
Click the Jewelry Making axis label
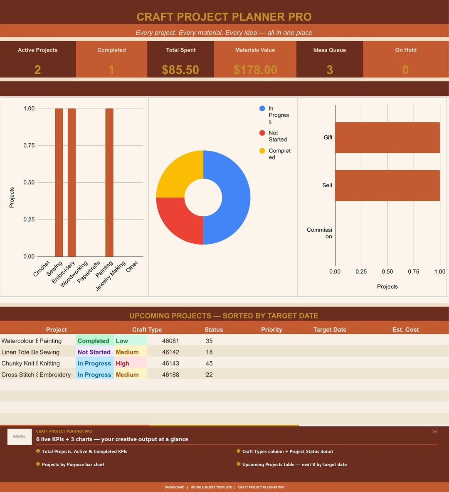tap(110, 276)
